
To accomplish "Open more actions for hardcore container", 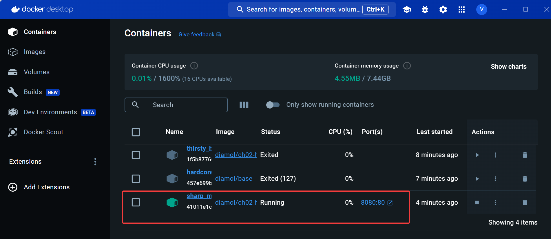I will 495,179.
